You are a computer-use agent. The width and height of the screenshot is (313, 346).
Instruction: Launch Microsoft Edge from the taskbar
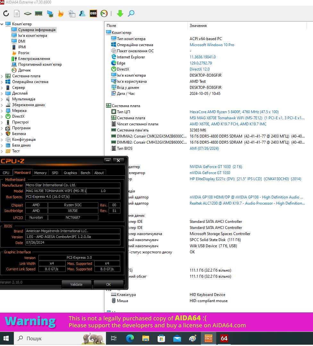pyautogui.click(x=130, y=338)
